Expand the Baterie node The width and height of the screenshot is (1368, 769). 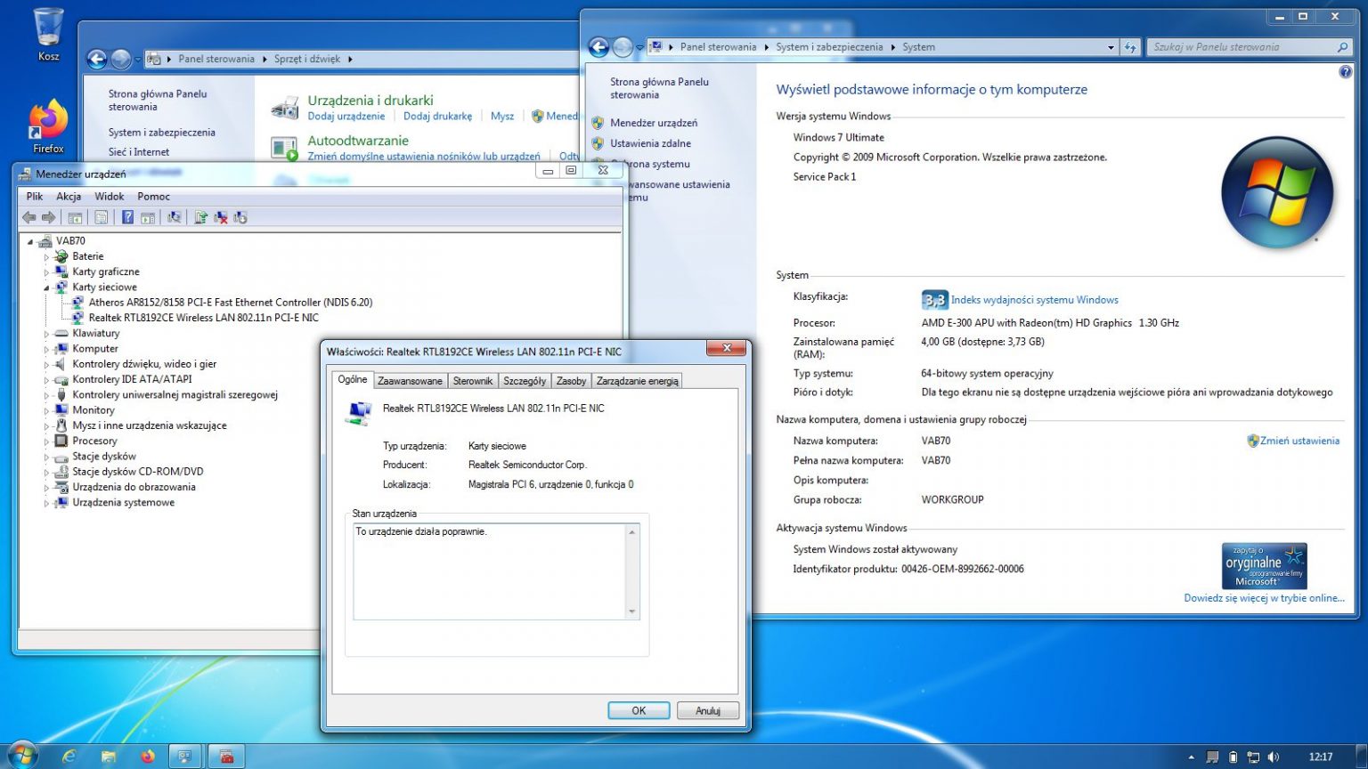(x=46, y=255)
